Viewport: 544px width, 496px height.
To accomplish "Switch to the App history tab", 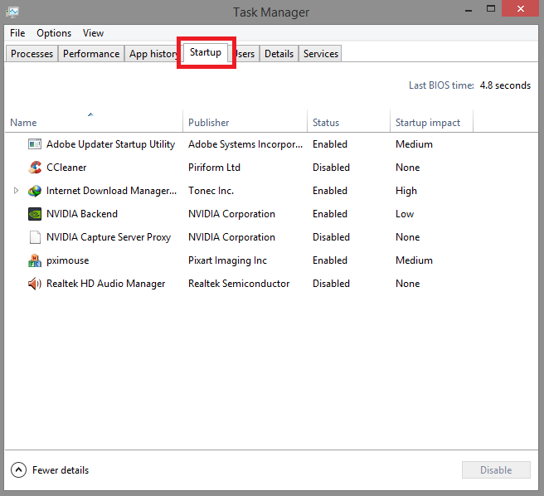I will point(153,54).
